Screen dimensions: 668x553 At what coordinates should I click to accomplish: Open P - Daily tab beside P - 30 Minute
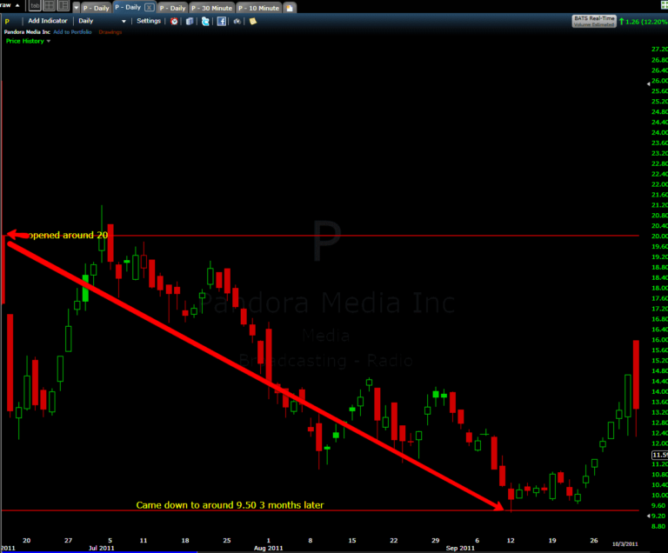click(x=172, y=8)
